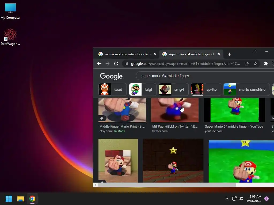
Task: Open Super Mario 64 middle finger - YouTube link
Action: pos(234,126)
